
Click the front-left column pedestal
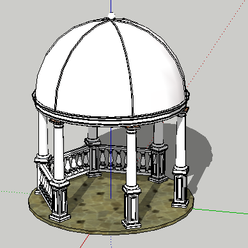[59, 200]
